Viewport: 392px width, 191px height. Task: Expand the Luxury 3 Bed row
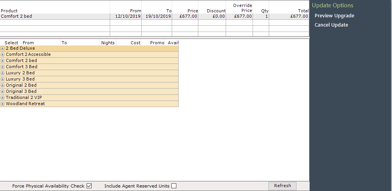[x=2, y=79]
